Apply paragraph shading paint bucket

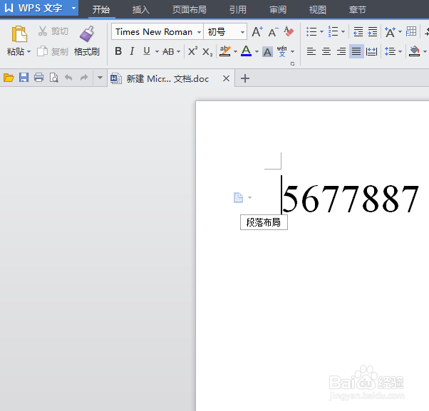point(415,51)
